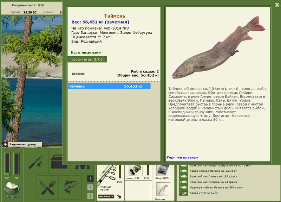Click the knife and fork food icon
Image resolution: width=281 pixels, height=202 pixels.
click(48, 188)
